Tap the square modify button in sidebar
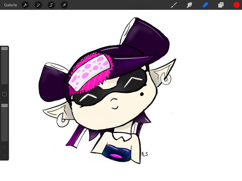 (x=5, y=94)
